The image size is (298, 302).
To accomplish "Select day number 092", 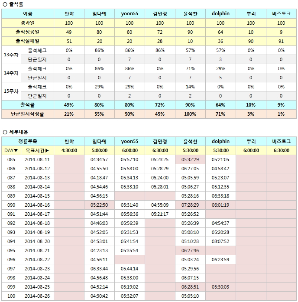I will tap(11, 223).
